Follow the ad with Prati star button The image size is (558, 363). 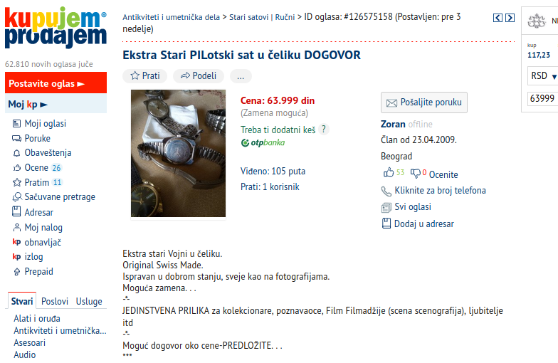coord(145,75)
